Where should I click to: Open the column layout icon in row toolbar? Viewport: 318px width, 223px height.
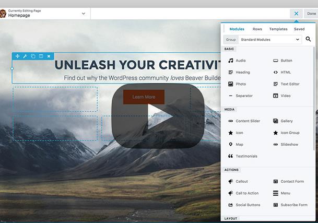coord(41,56)
